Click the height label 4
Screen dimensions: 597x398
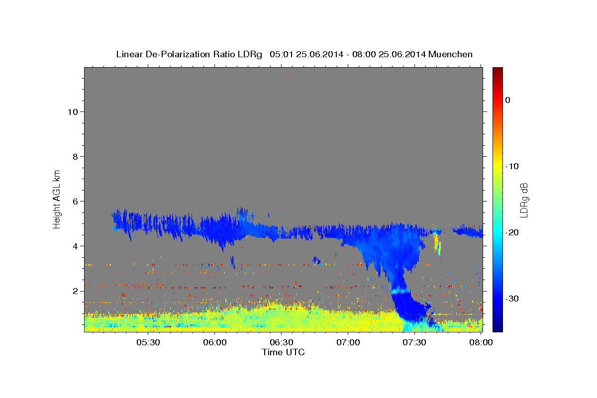75,246
